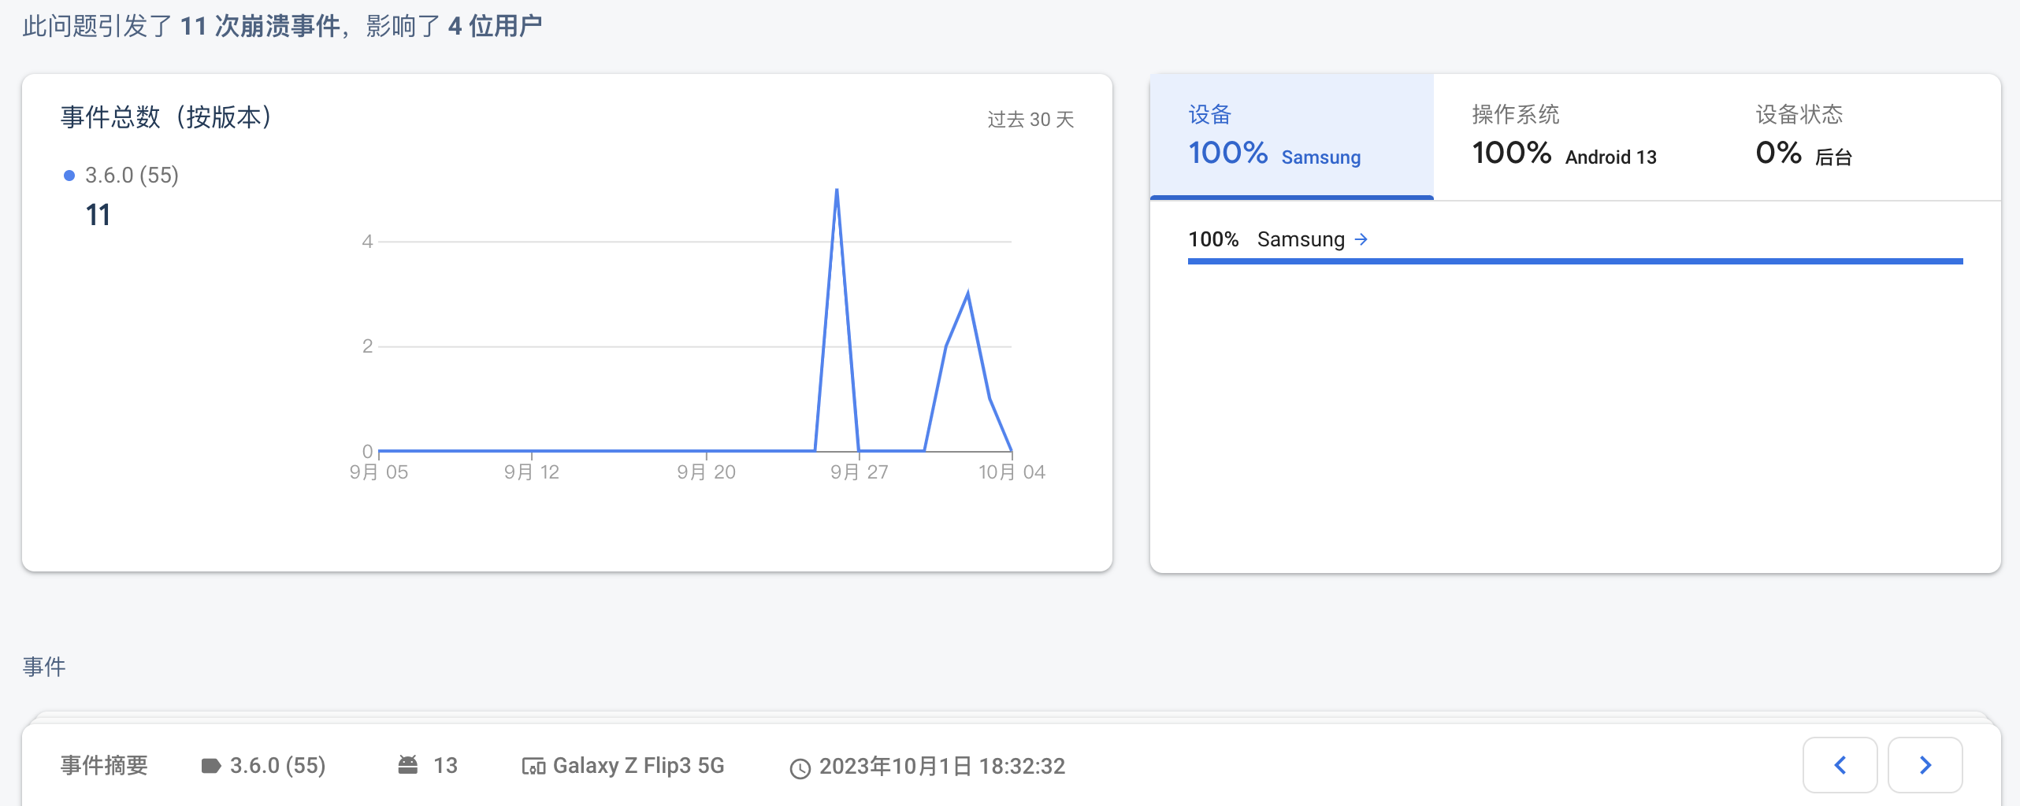Click the Galaxy Z Flip3 5G device name
This screenshot has width=2020, height=806.
tap(638, 766)
